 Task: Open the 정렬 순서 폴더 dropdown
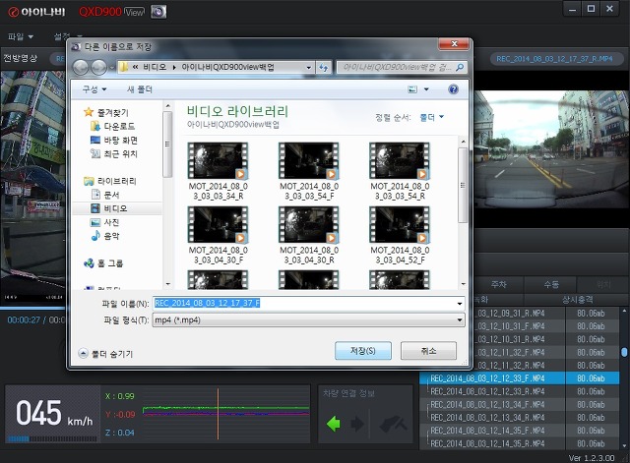[431, 117]
